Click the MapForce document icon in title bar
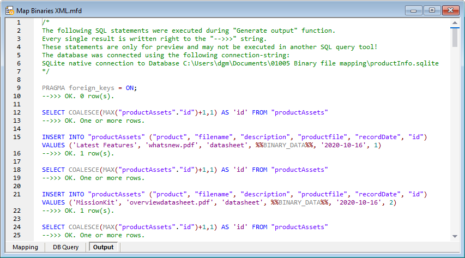This screenshot has height=258, width=465. [x=9, y=10]
